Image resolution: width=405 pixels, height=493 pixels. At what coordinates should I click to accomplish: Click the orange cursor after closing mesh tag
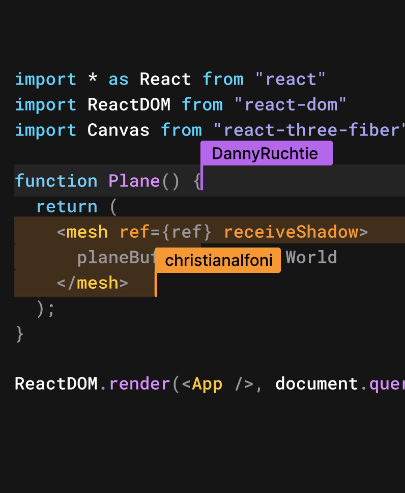[x=156, y=284]
